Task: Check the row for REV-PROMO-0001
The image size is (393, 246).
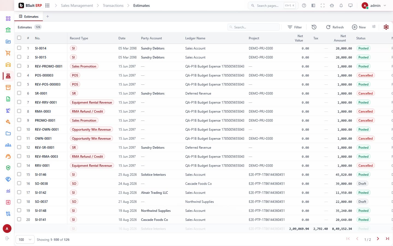Action: [x=19, y=66]
